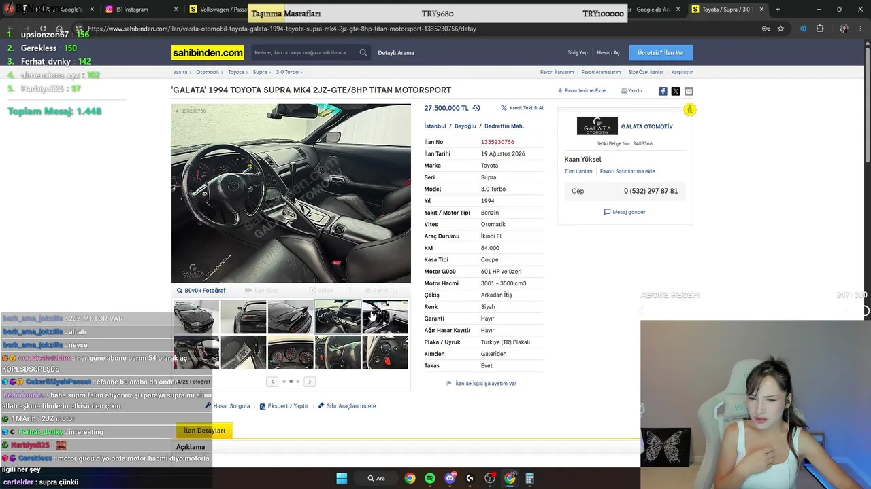This screenshot has height=489, width=871.
Task: Share the listing by email icon
Action: coord(689,91)
